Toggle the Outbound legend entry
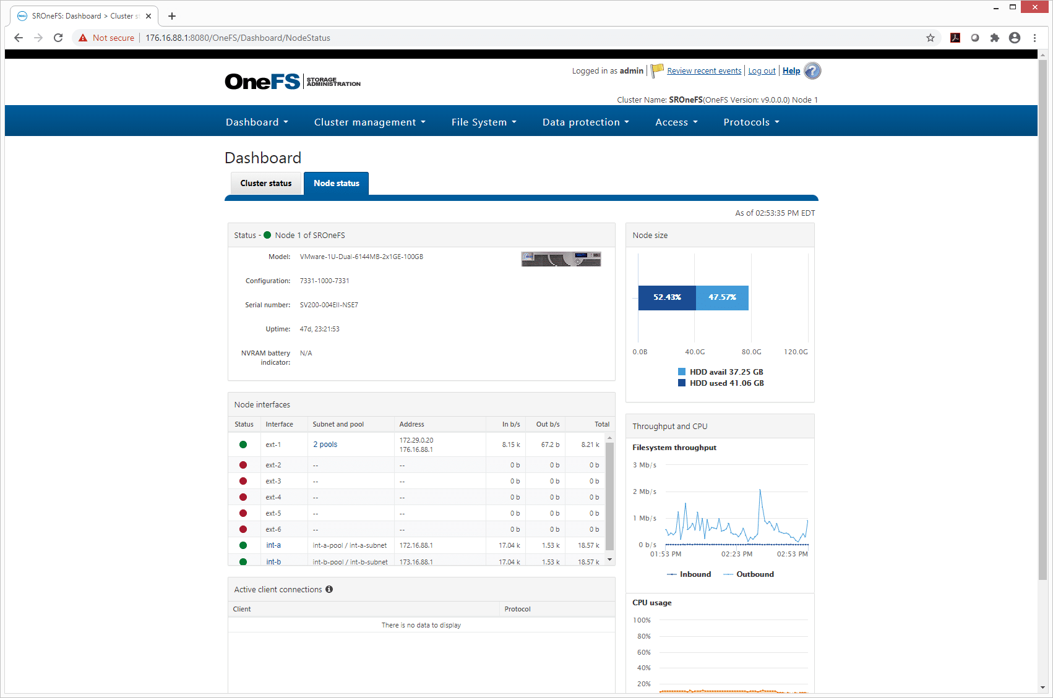Screen dimensions: 1053x698 749,574
